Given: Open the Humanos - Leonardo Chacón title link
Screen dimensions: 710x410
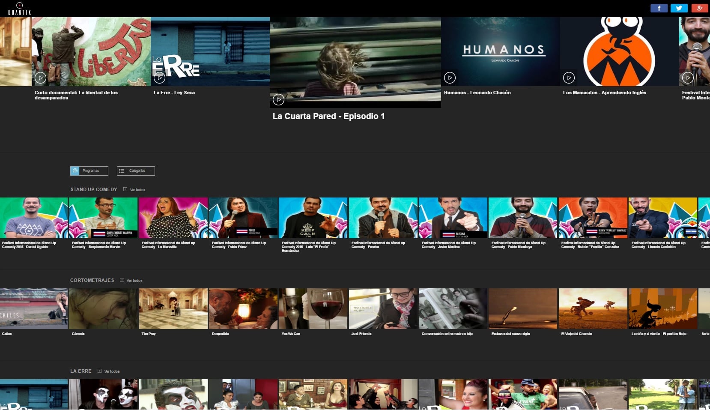Looking at the screenshot, I should pyautogui.click(x=477, y=93).
